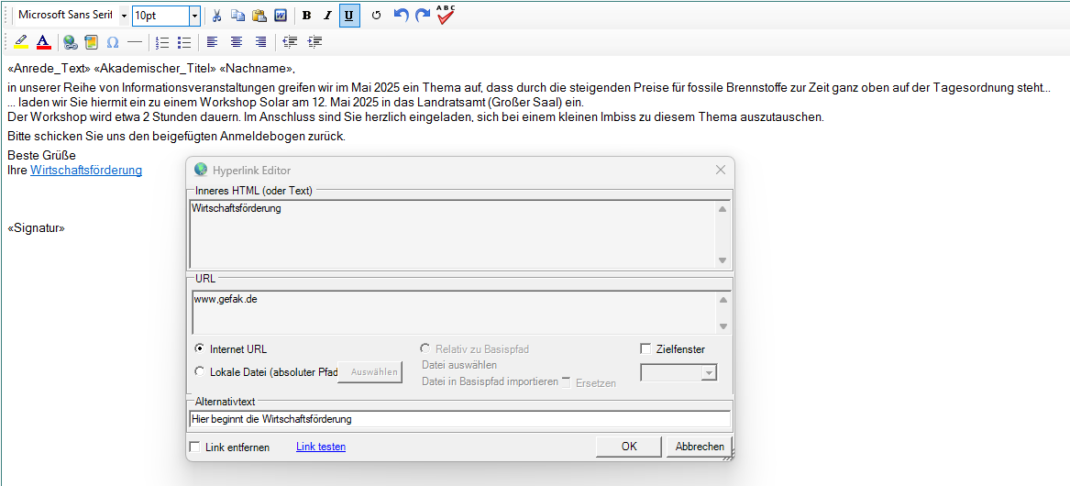Click the «Anrede_Text» merge field
The width and height of the screenshot is (1070, 486).
49,69
